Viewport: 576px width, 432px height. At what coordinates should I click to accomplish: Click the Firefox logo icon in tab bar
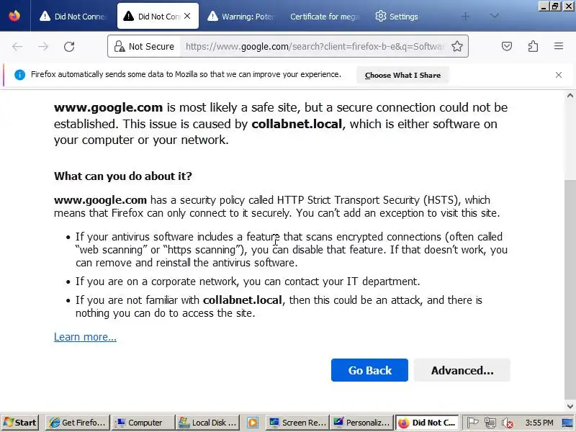(x=14, y=16)
